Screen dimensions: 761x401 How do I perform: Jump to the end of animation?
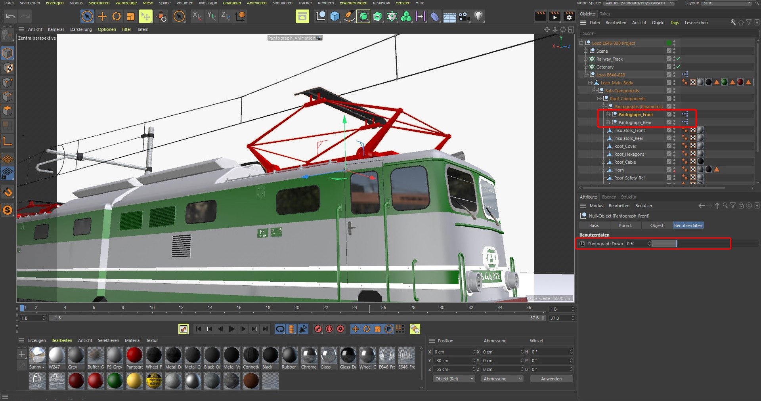coord(265,329)
